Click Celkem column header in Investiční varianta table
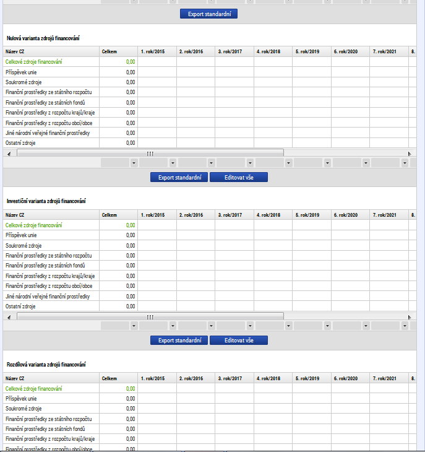Viewport: 425px width, 452px height. pyautogui.click(x=118, y=215)
